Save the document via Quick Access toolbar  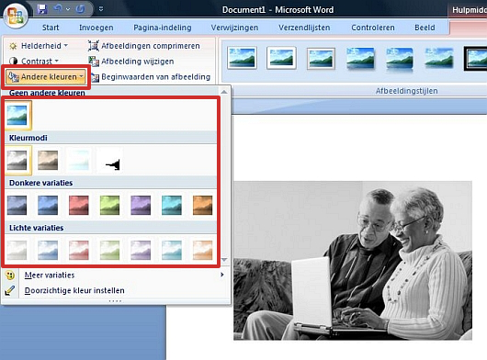42,9
